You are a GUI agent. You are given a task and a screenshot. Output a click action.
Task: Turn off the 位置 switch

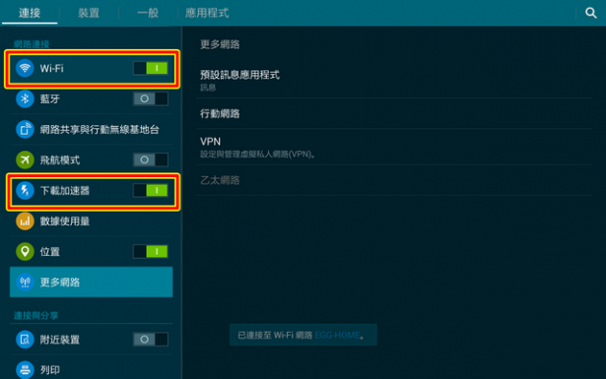pos(151,252)
